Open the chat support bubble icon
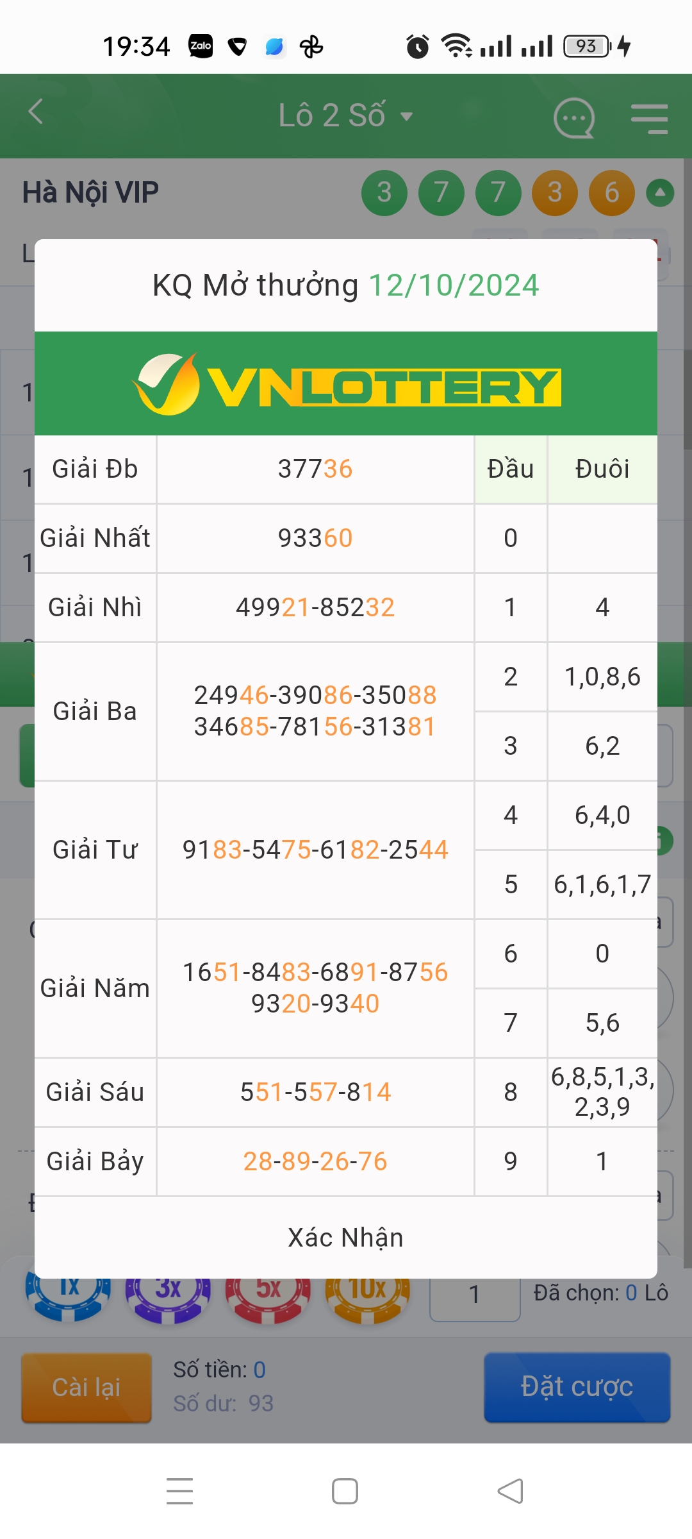Screen dimensions: 692x1539 coord(573,118)
